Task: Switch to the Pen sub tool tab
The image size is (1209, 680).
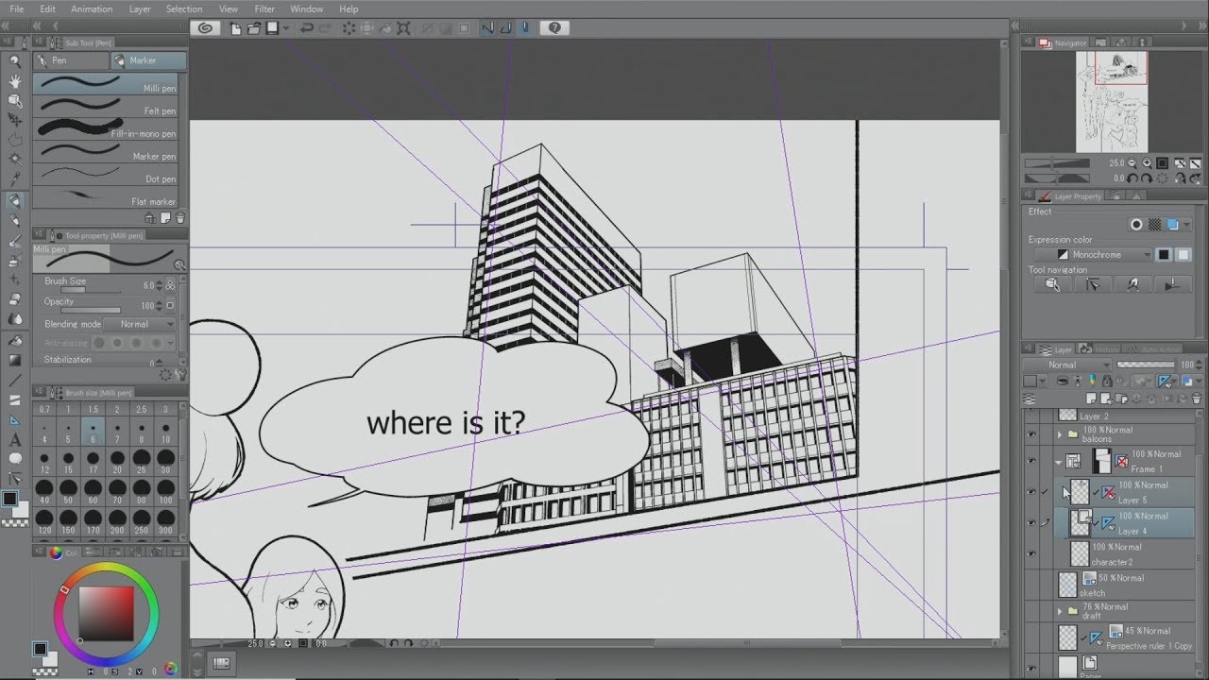Action: [72, 60]
